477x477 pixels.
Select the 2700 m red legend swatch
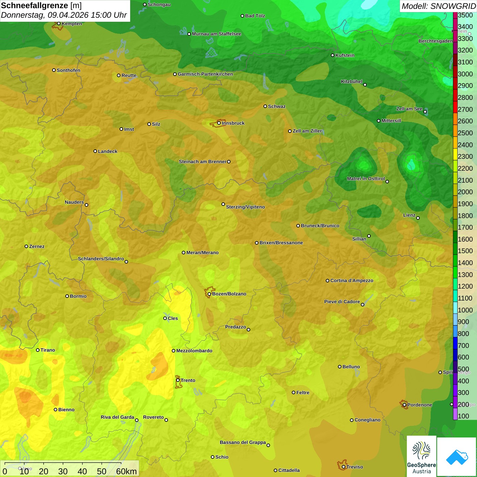click(x=455, y=107)
